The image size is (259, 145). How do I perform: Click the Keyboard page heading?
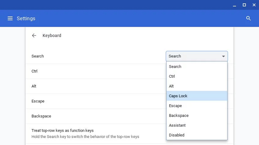[x=52, y=36]
